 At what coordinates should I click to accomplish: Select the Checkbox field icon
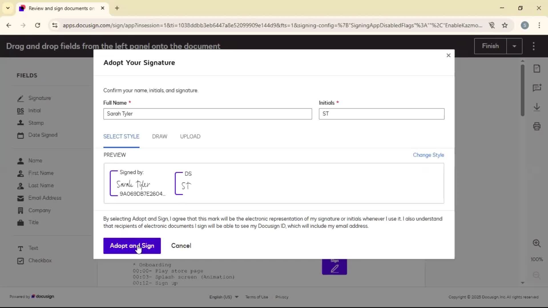point(20,261)
